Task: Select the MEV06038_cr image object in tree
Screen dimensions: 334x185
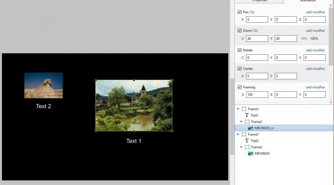Action: (x=264, y=128)
